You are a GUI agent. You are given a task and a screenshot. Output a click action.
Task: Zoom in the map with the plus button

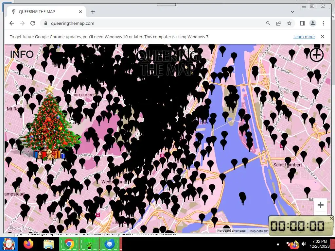pyautogui.click(x=321, y=205)
